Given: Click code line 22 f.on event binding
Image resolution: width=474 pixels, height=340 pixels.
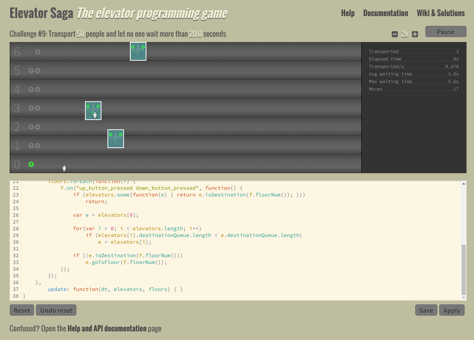Looking at the screenshot, I should pyautogui.click(x=152, y=188).
